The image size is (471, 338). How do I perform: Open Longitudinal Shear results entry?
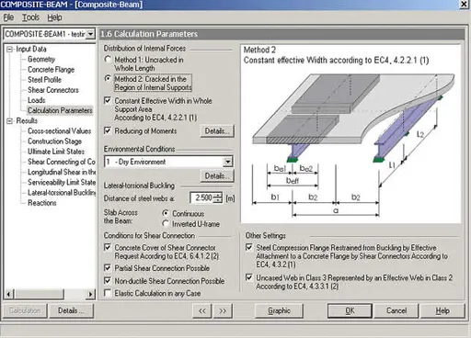click(62, 172)
